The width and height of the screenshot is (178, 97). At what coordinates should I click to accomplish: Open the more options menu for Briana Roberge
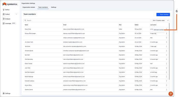[x=167, y=77]
